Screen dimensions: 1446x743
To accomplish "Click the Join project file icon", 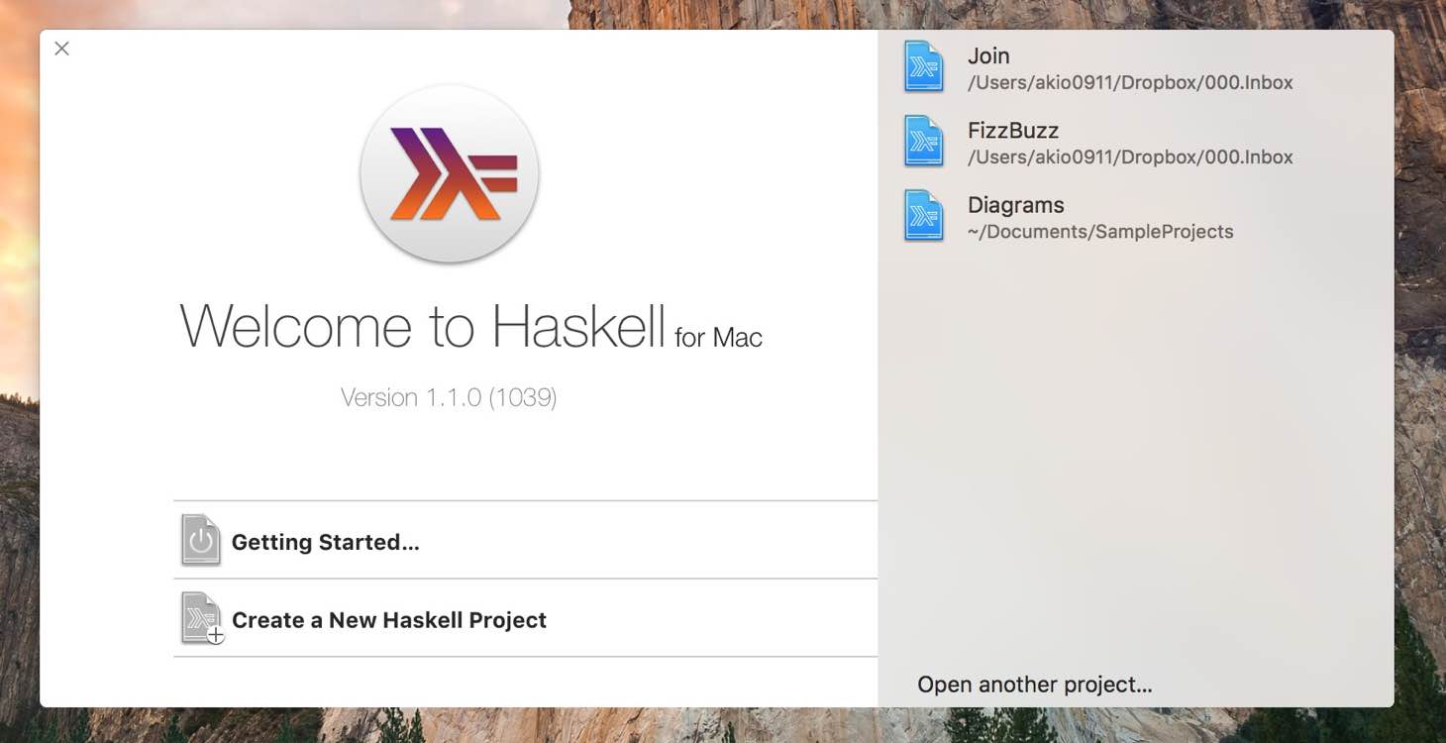I will 924,66.
